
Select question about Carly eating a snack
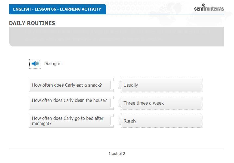click(x=71, y=85)
